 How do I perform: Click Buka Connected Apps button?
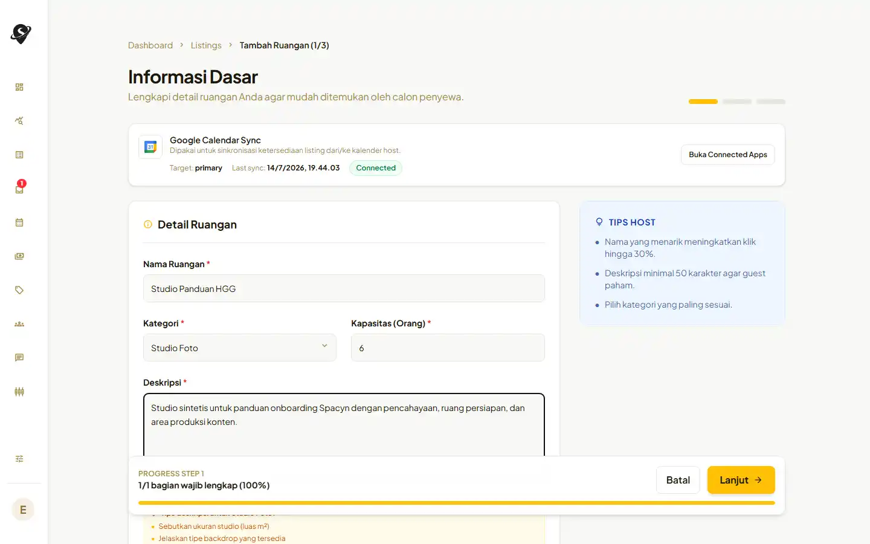[728, 155]
